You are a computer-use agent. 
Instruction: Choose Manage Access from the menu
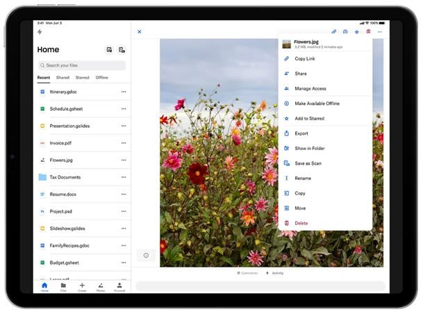point(325,88)
